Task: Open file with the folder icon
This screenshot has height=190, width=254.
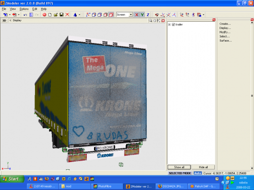Action: 56,15
